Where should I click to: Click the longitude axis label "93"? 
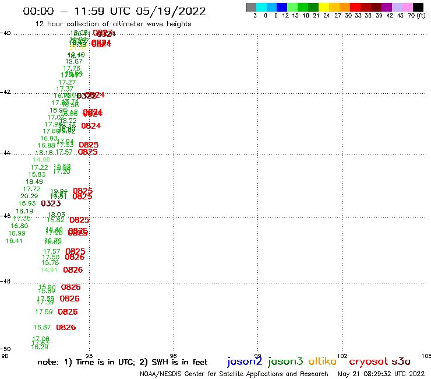point(89,356)
